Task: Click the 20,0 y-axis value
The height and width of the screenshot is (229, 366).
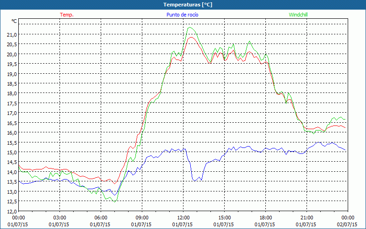Action: 12,54
